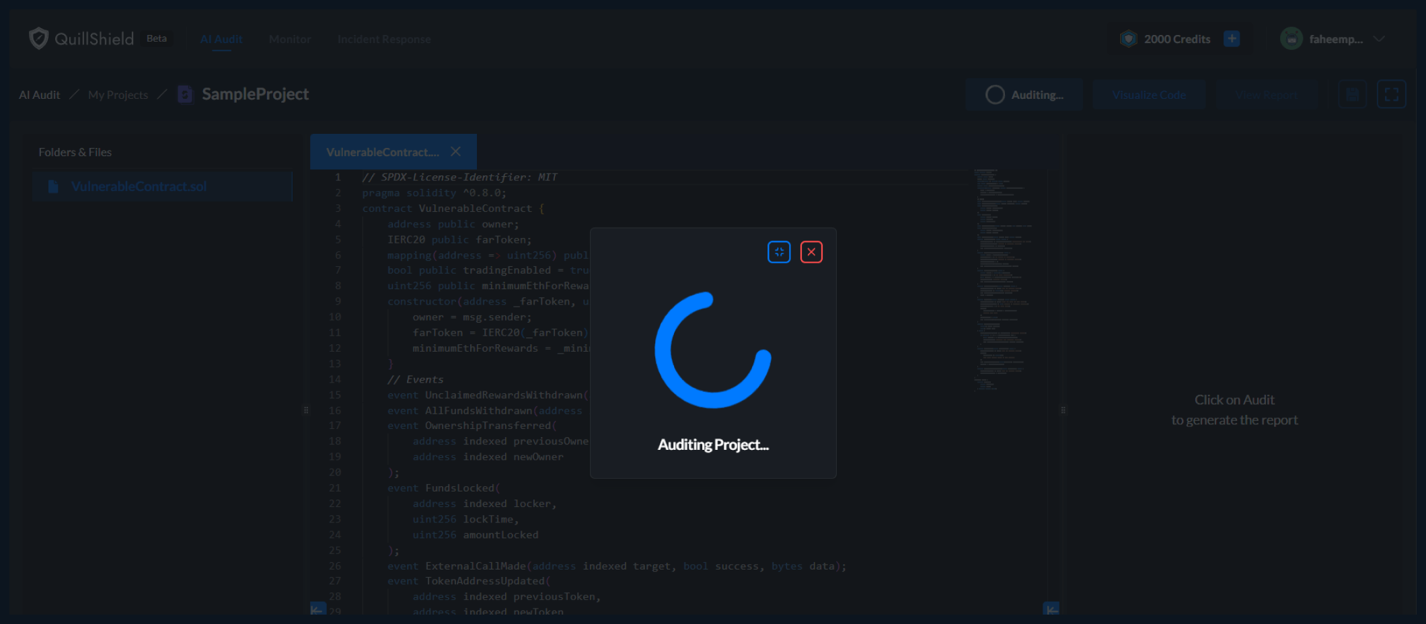Select the VulnerableContract... editor tab
The height and width of the screenshot is (624, 1426).
pyautogui.click(x=393, y=152)
